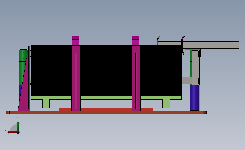Select the magenta cap atop right column
Image resolution: width=245 pixels, height=150 pixels.
(135, 41)
